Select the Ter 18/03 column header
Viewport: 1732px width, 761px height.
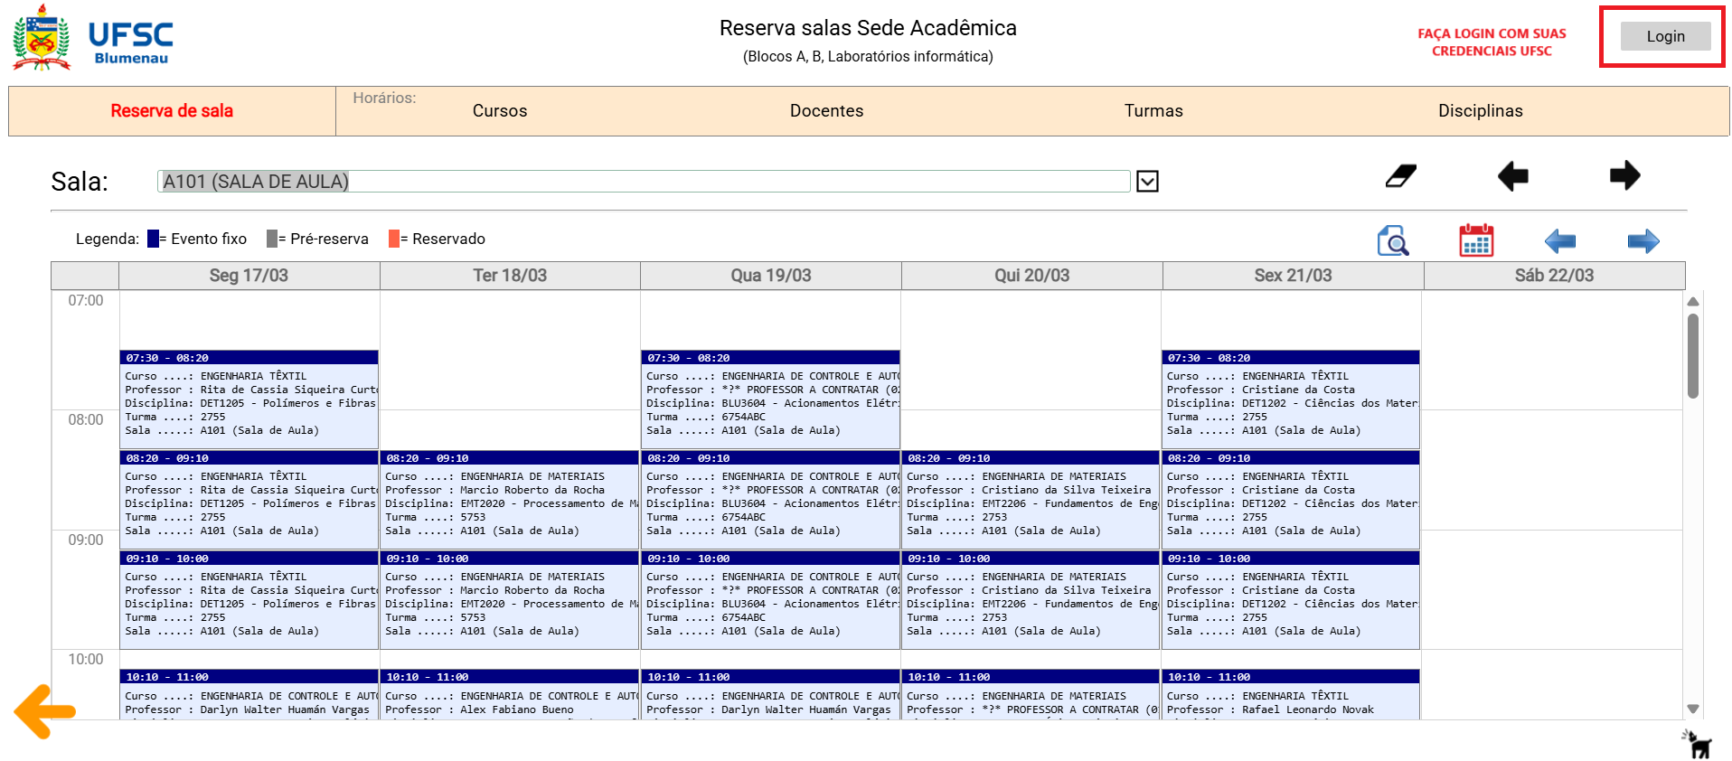pyautogui.click(x=510, y=276)
